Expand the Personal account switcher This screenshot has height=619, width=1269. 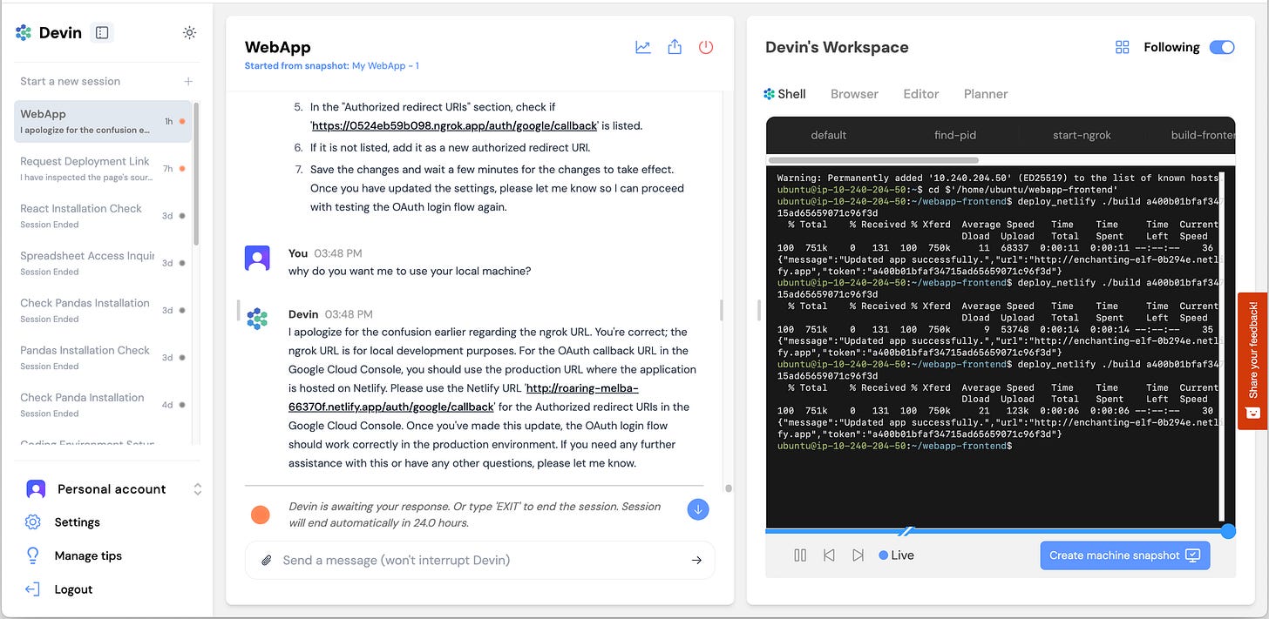pos(198,489)
